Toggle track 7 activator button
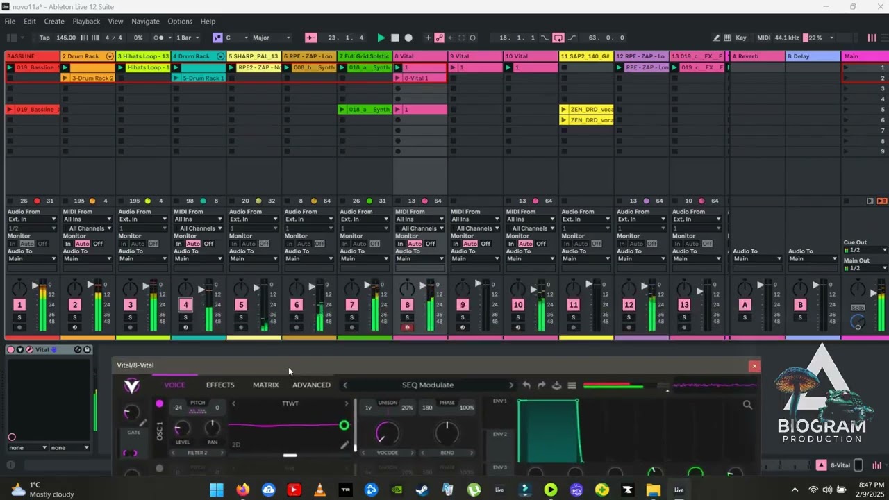This screenshot has width=889, height=500. (x=352, y=305)
